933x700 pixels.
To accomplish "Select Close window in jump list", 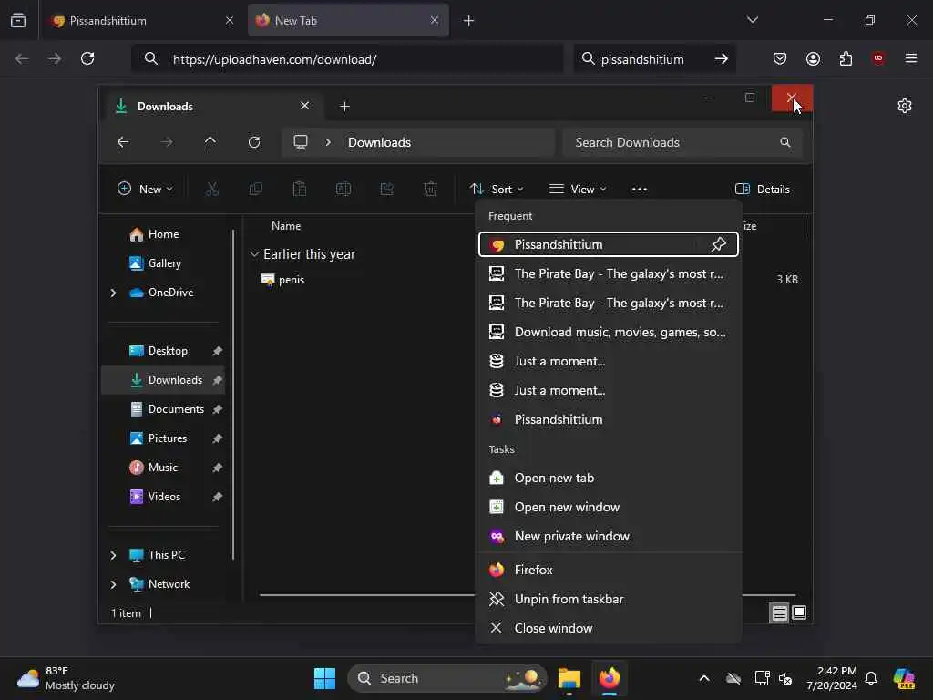I will pos(608,629).
